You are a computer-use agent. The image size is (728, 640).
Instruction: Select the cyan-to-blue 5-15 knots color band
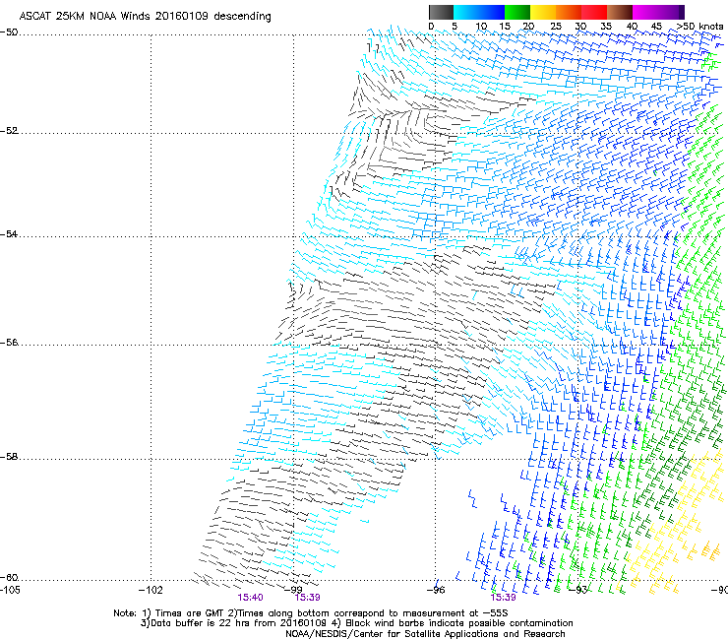479,12
